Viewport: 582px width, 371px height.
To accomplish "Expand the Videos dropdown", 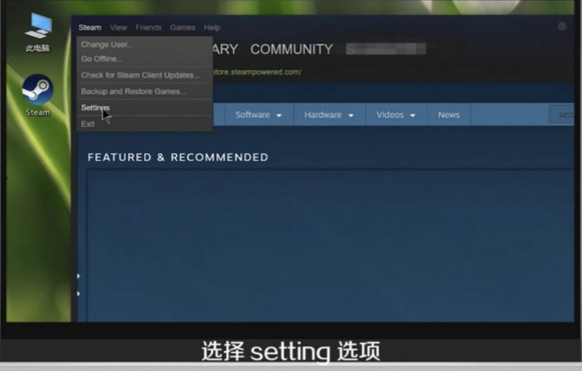I will pos(396,115).
